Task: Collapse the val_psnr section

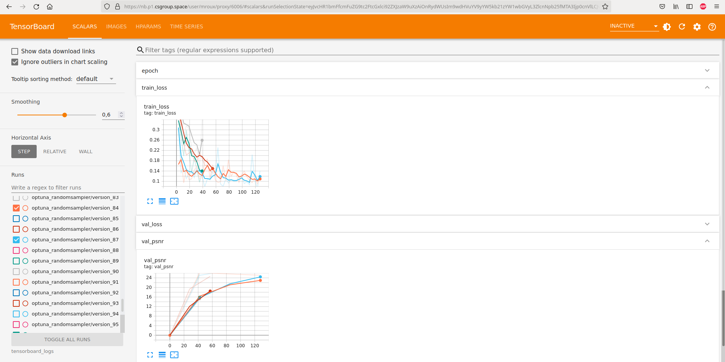Action: click(427, 241)
